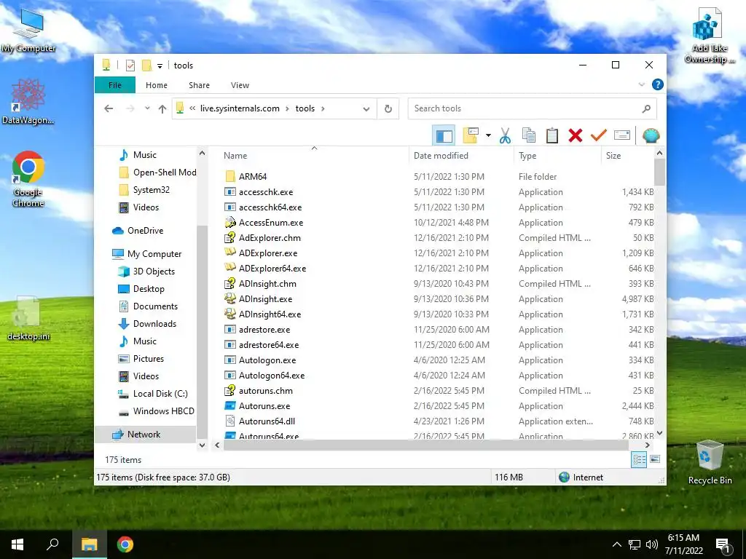Switch to details view in status bar
This screenshot has height=559, width=746.
639,459
